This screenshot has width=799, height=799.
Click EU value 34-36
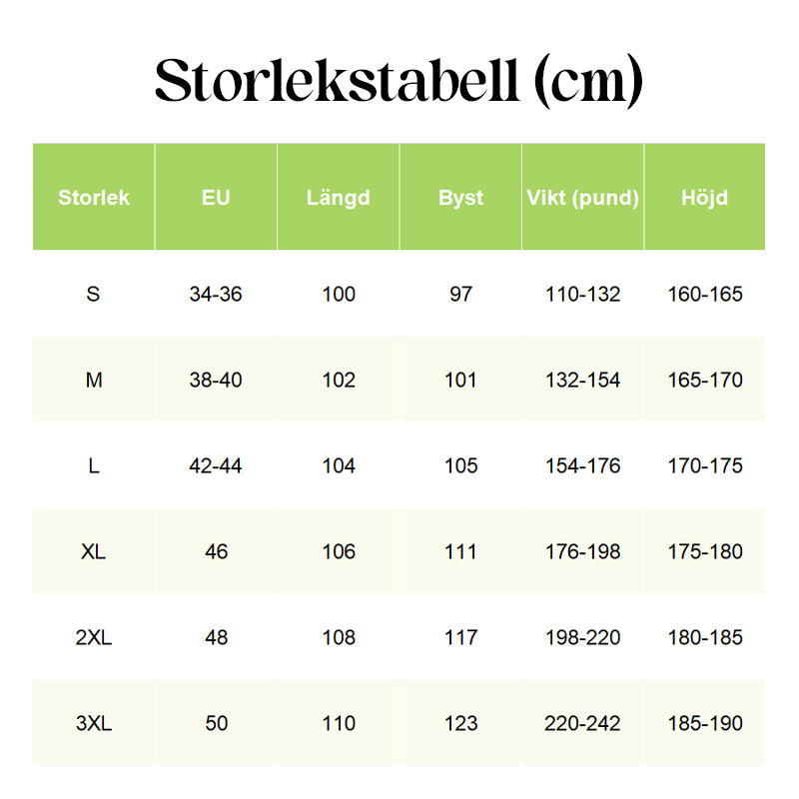coord(216,294)
